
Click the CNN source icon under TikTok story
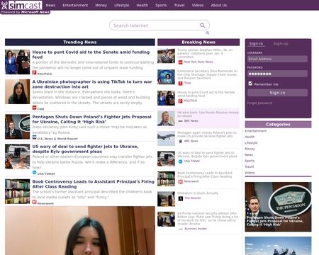tap(35, 108)
